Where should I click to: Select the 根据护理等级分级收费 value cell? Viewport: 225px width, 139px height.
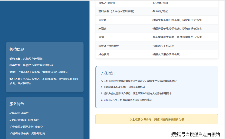click(177, 29)
